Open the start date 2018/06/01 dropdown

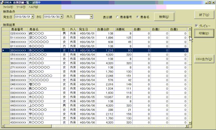tap(32, 16)
